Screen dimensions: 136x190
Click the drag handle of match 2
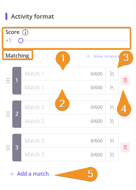[x=8, y=114]
